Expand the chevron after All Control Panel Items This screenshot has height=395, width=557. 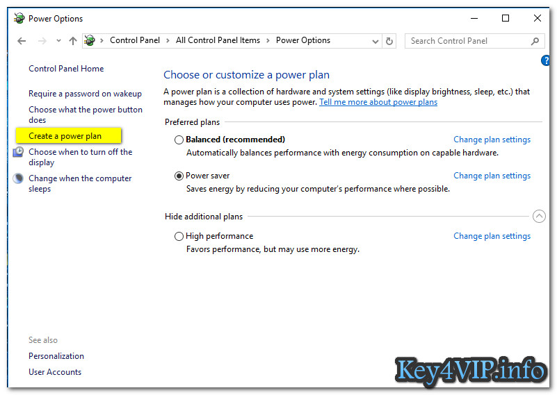click(x=268, y=41)
